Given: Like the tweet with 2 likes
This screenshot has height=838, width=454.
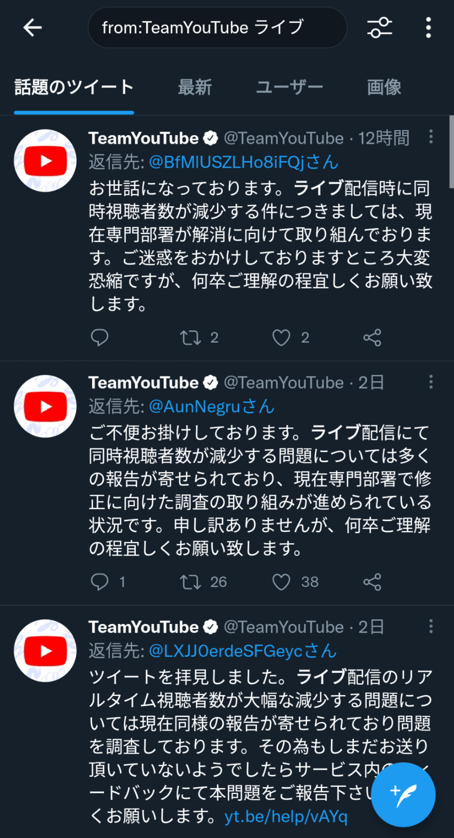Looking at the screenshot, I should (281, 338).
